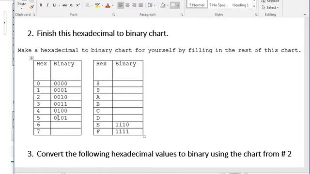Open the line spacing dropdown arrow

(x=155, y=5)
